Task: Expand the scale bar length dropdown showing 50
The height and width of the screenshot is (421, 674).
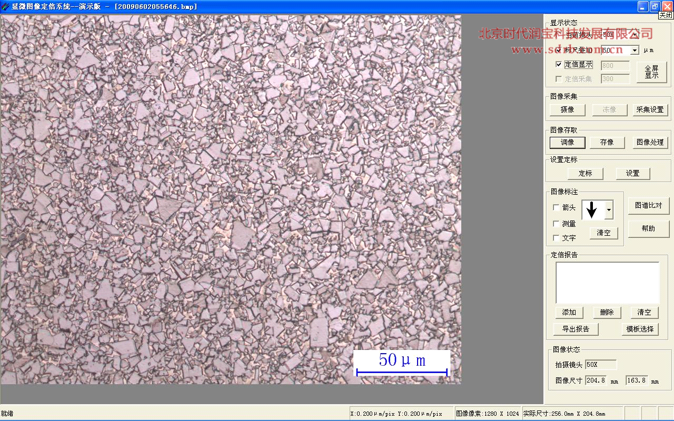Action: [635, 51]
